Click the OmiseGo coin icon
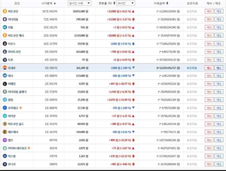This screenshot has width=226, height=171. [x=5, y=108]
